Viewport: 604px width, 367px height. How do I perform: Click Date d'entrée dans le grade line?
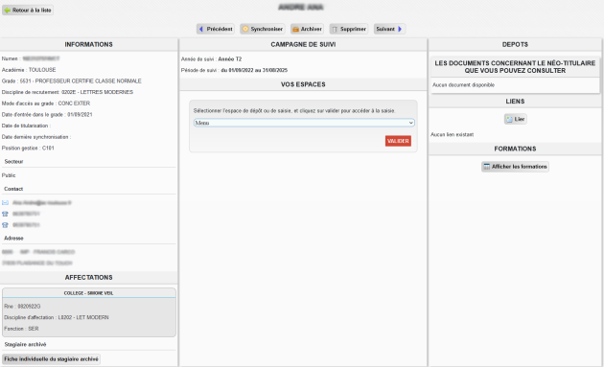tap(47, 114)
